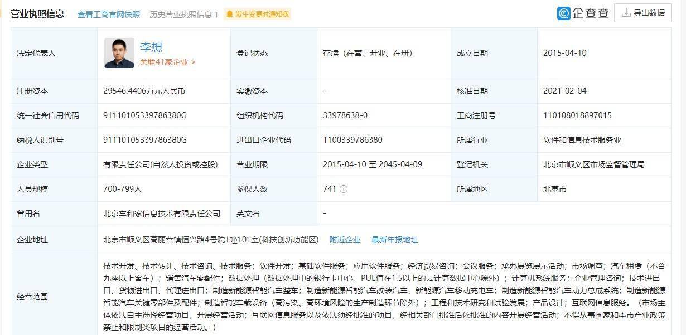Open 最新年报地址 latest annual report address
Image resolution: width=686 pixels, height=335 pixels.
pos(394,240)
